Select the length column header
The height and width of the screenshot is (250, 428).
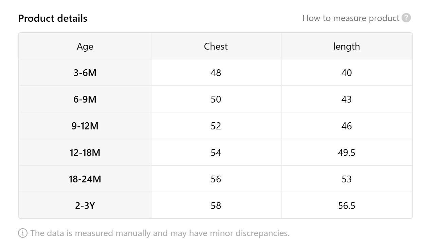(x=346, y=46)
